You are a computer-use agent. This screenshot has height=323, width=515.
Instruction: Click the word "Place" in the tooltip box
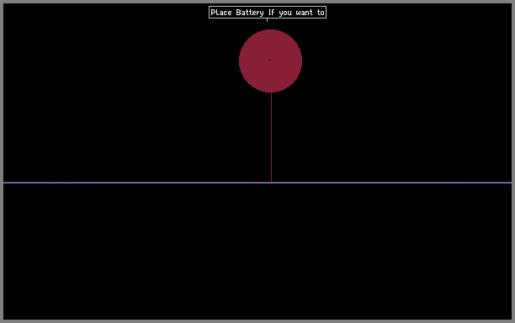tap(221, 13)
